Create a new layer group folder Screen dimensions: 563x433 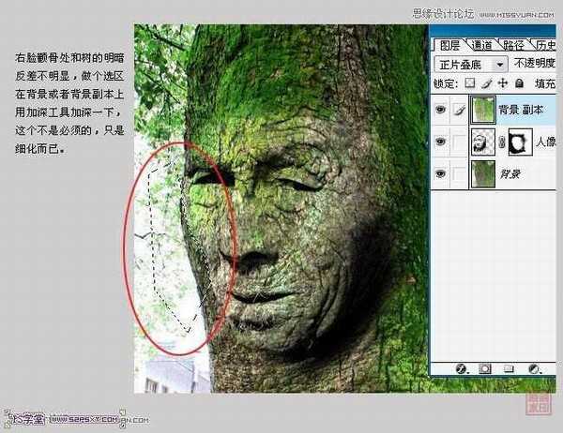[506, 369]
